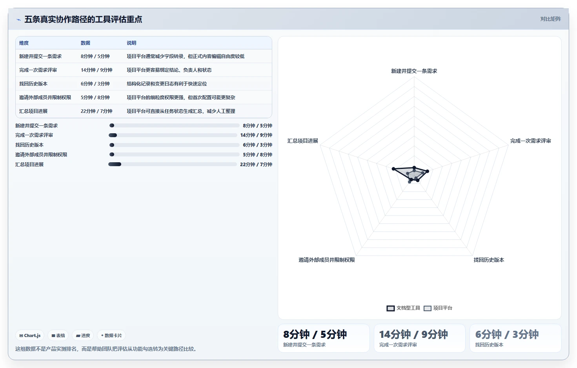Click radar axis label 完成一次需求评审
The image size is (577, 368).
coord(530,141)
